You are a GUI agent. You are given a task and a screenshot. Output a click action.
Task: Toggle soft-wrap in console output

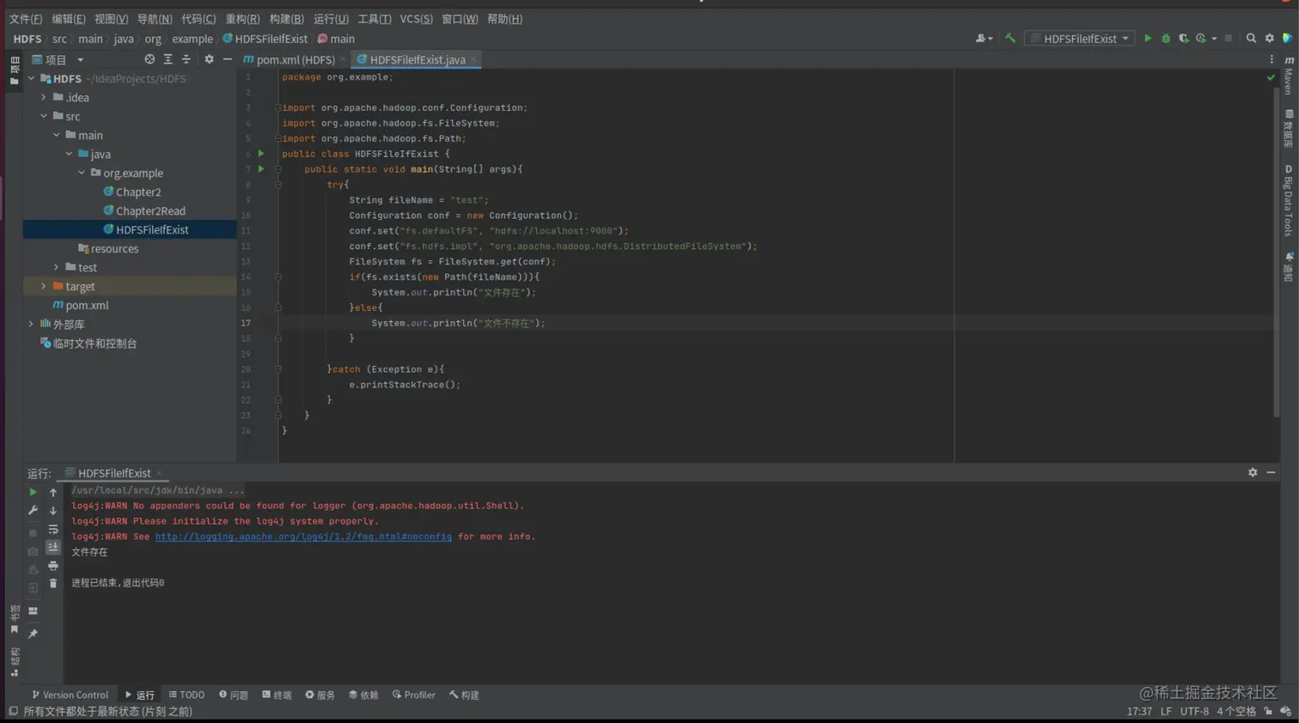pos(53,530)
